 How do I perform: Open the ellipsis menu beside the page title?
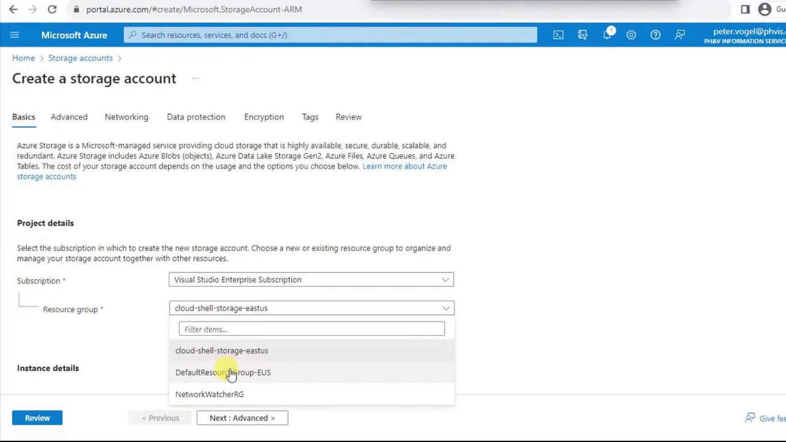[195, 79]
